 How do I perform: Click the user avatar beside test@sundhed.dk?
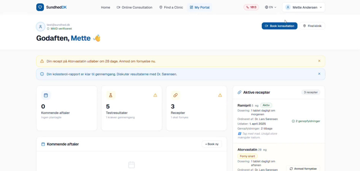[x=40, y=27]
